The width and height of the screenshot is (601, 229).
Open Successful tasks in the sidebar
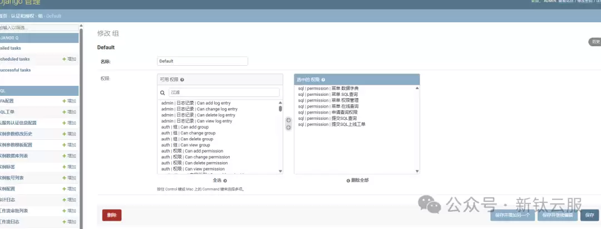tap(16, 70)
